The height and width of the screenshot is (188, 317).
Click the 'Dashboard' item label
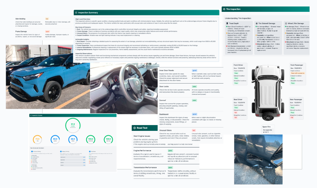tap(164, 114)
